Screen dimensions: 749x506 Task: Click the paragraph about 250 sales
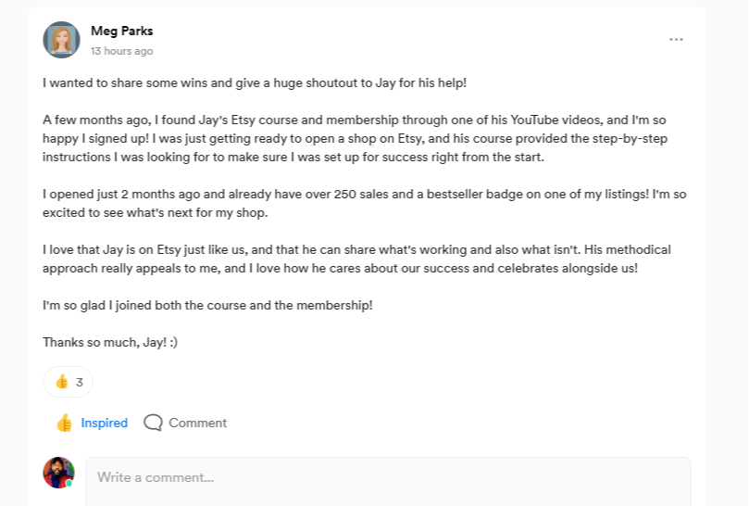tap(356, 203)
